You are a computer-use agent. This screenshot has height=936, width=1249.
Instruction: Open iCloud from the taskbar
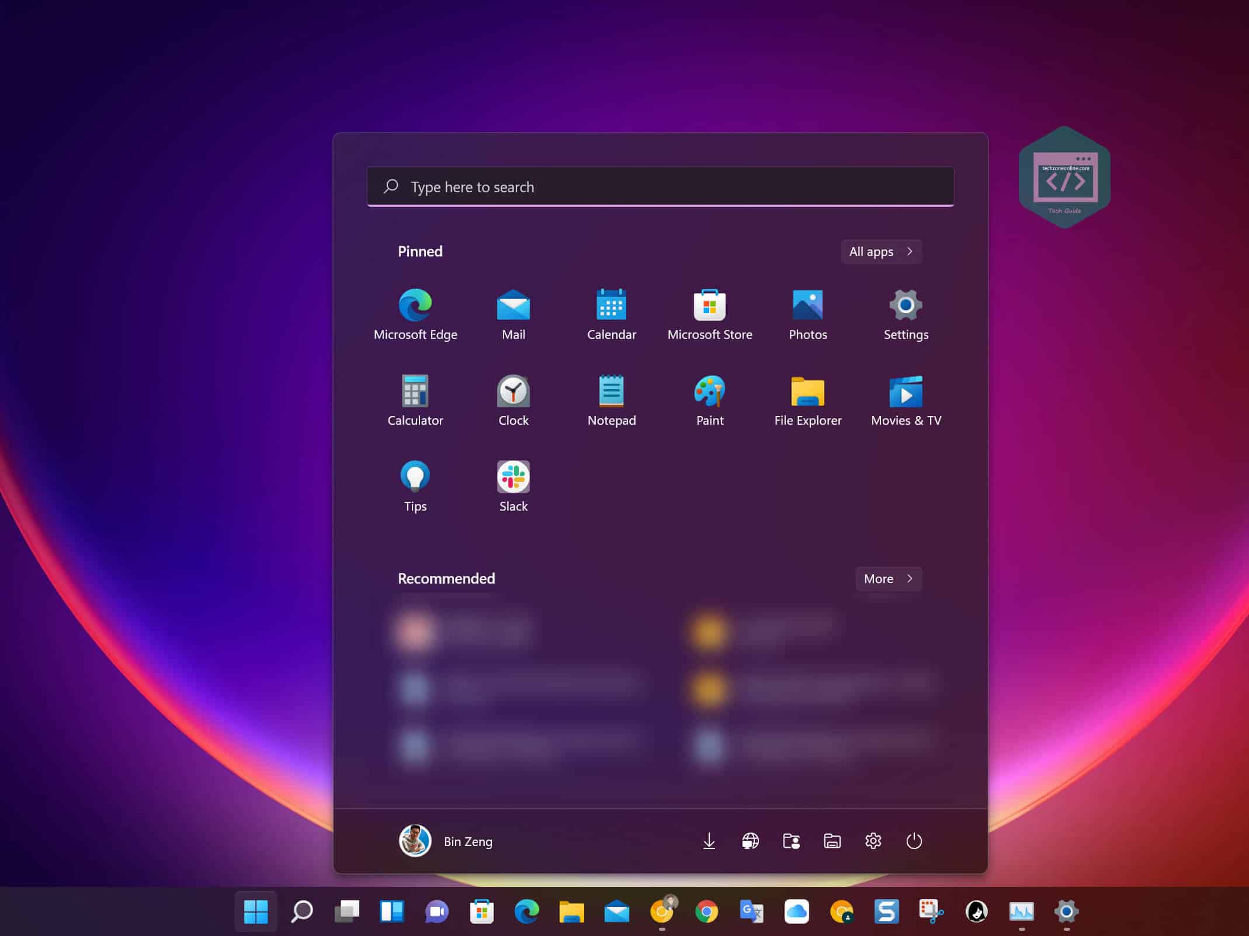coord(796,911)
